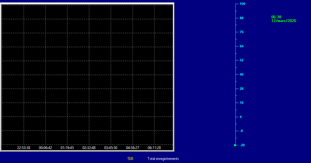
Task: Click the green 06:30 clock display
Action: pos(276,17)
